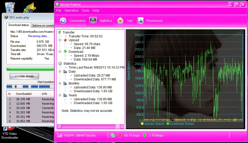
Task: Click the Receiving data status text
Action: 38,36
